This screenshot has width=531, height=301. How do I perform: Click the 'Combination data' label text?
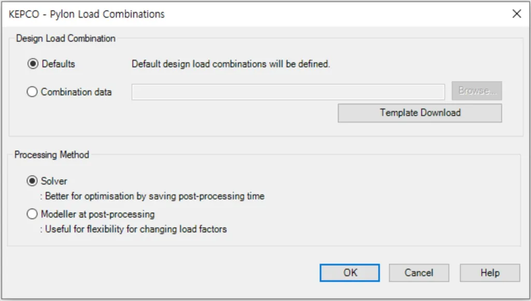pos(76,92)
